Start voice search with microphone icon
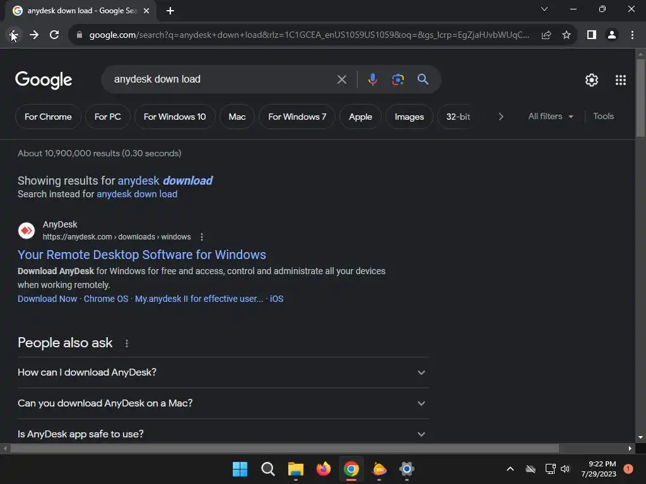The width and height of the screenshot is (646, 484). (372, 79)
